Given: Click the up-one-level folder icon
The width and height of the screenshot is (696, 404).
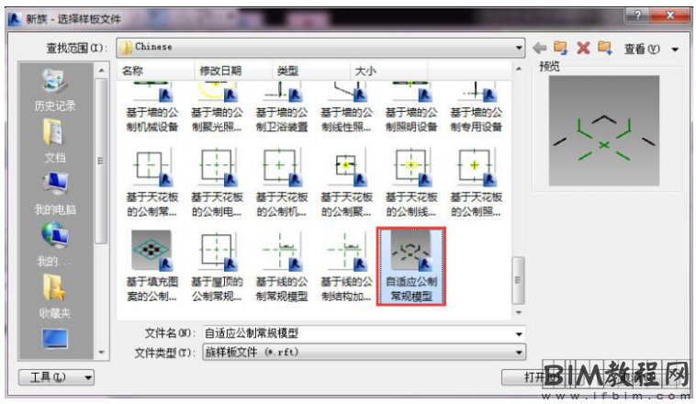Looking at the screenshot, I should [x=560, y=48].
